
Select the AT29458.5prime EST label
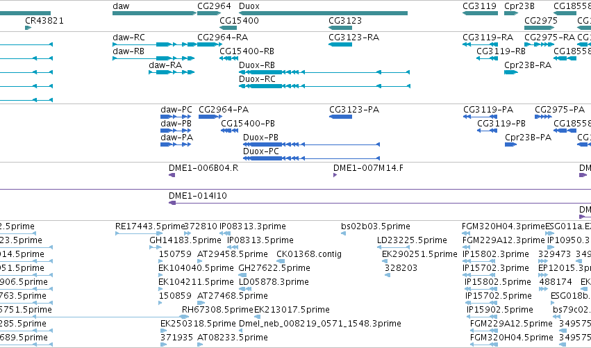(x=233, y=254)
